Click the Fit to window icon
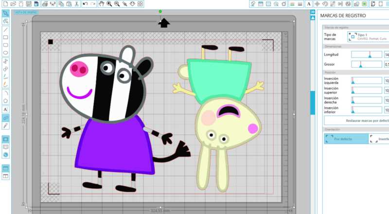Image resolution: width=389 pixels, height=214 pixels. pos(140,4)
